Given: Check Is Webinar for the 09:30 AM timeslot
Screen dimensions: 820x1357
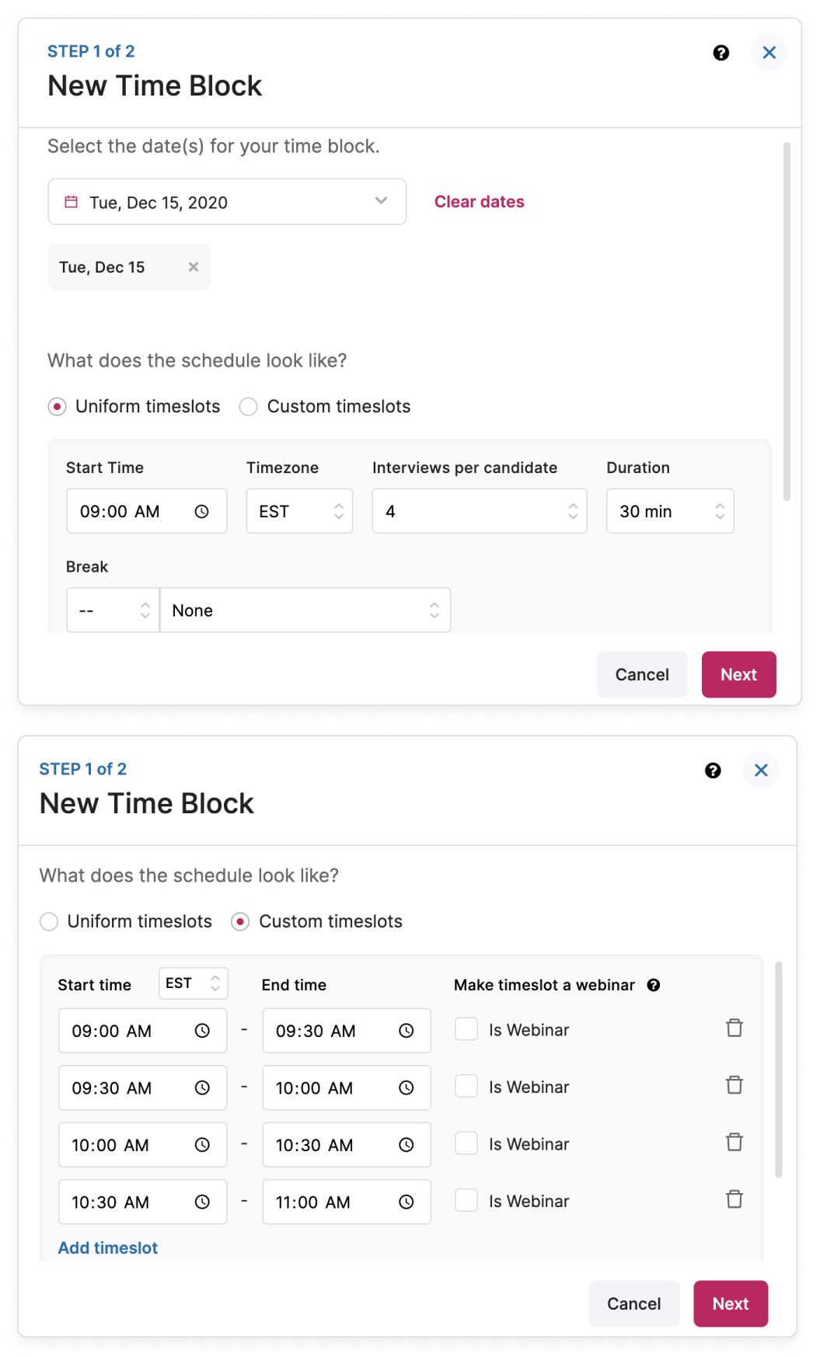Looking at the screenshot, I should click(466, 1086).
